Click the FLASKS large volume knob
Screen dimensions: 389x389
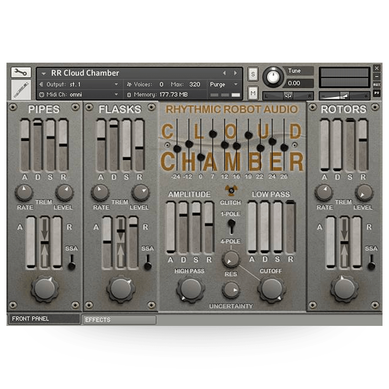point(121,289)
